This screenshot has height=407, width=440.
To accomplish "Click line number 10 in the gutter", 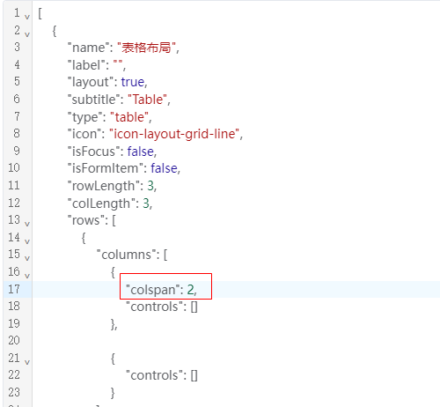I will point(14,167).
